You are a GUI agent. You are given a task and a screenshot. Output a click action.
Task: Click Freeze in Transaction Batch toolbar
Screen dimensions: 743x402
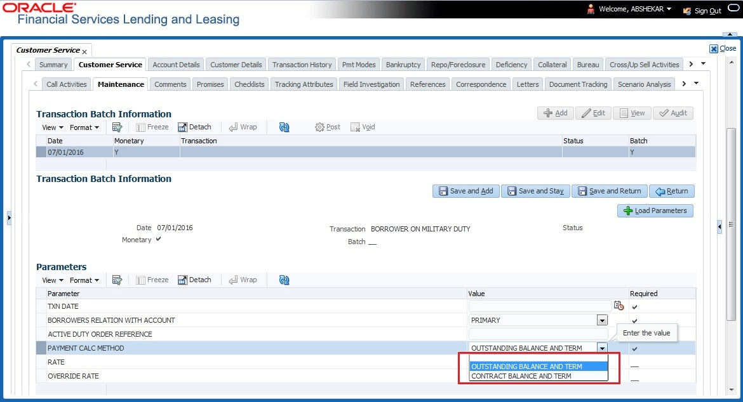point(152,127)
